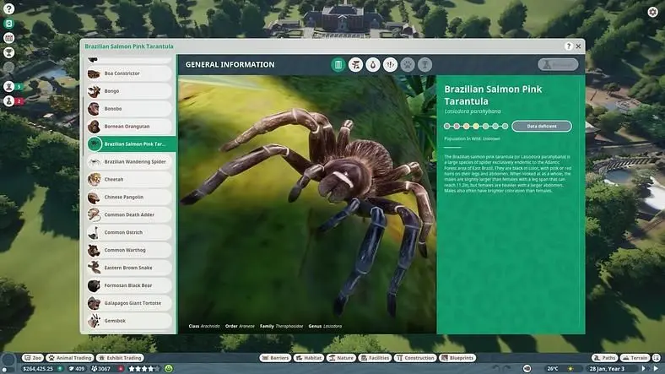
Task: Close the Zoopedia window
Action: (x=578, y=46)
